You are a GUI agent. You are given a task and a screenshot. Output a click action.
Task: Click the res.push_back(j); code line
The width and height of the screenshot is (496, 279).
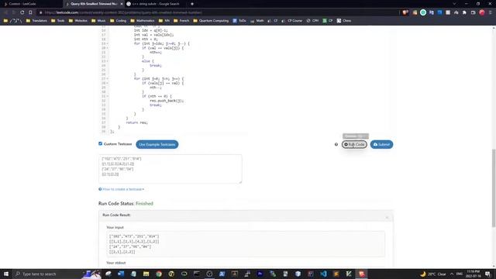tap(167, 101)
